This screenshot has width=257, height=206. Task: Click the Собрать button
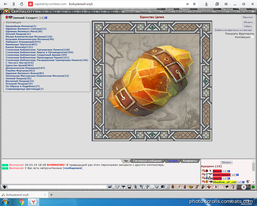coord(248,26)
